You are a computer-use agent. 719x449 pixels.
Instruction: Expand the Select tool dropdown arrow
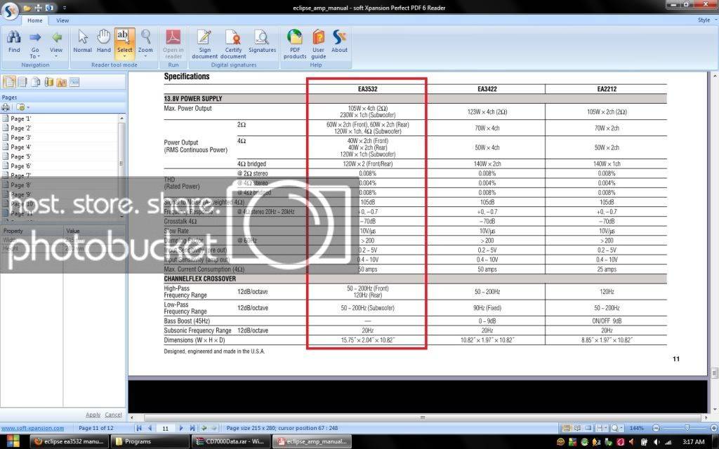[x=124, y=56]
